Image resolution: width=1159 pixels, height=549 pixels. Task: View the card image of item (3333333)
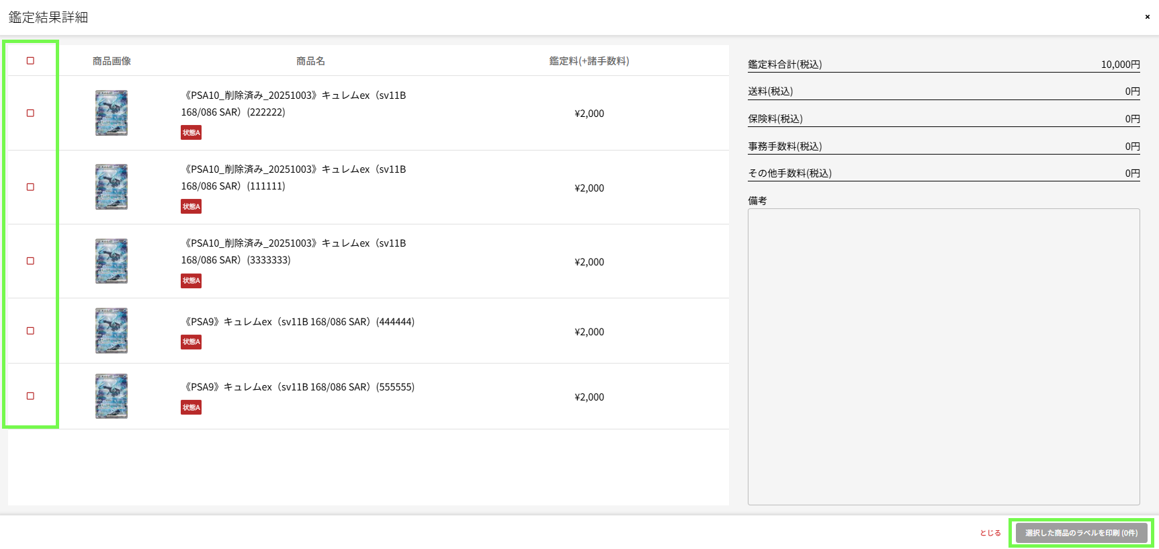click(112, 261)
